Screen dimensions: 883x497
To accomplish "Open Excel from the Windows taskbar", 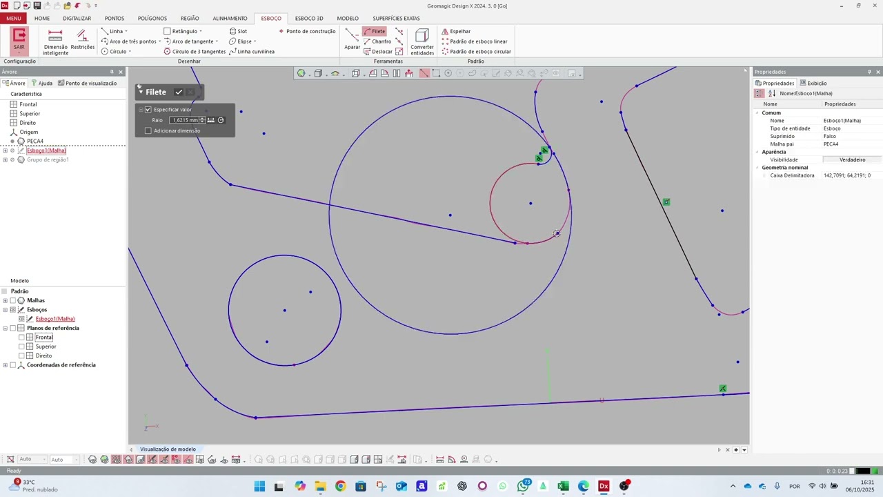I will [563, 487].
